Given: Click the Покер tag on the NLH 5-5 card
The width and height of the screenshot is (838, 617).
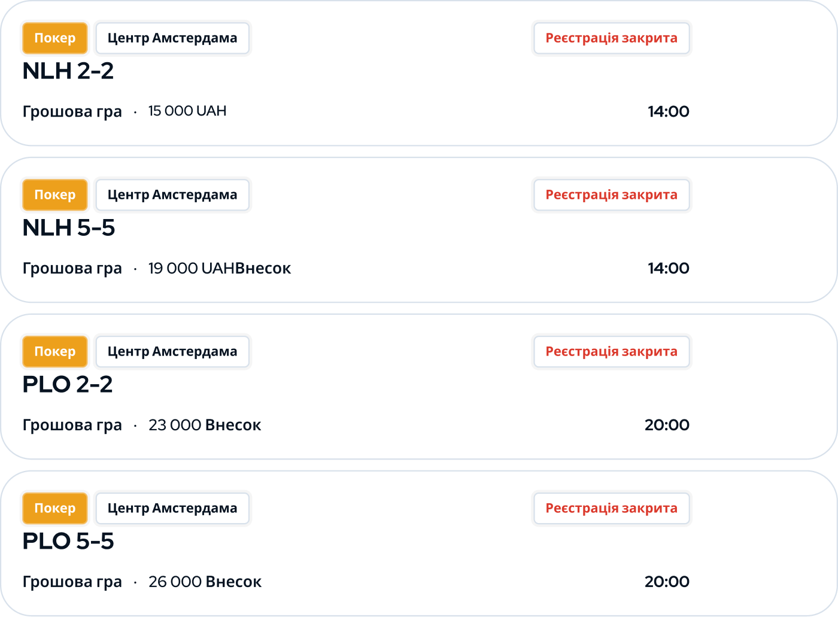Looking at the screenshot, I should pyautogui.click(x=55, y=195).
